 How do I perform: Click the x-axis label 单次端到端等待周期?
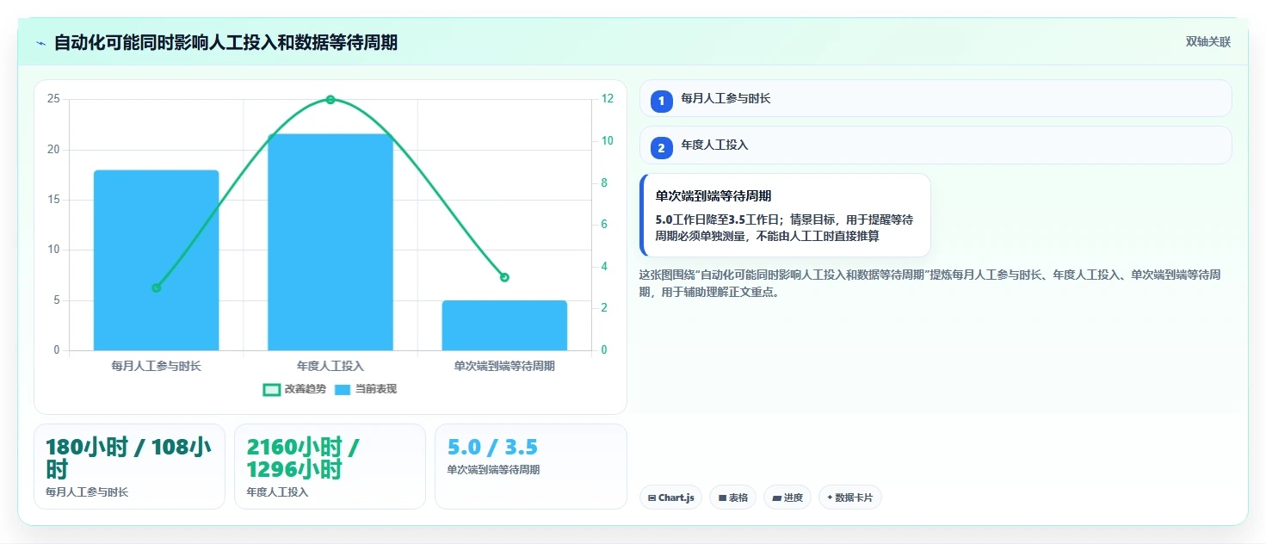(x=504, y=366)
